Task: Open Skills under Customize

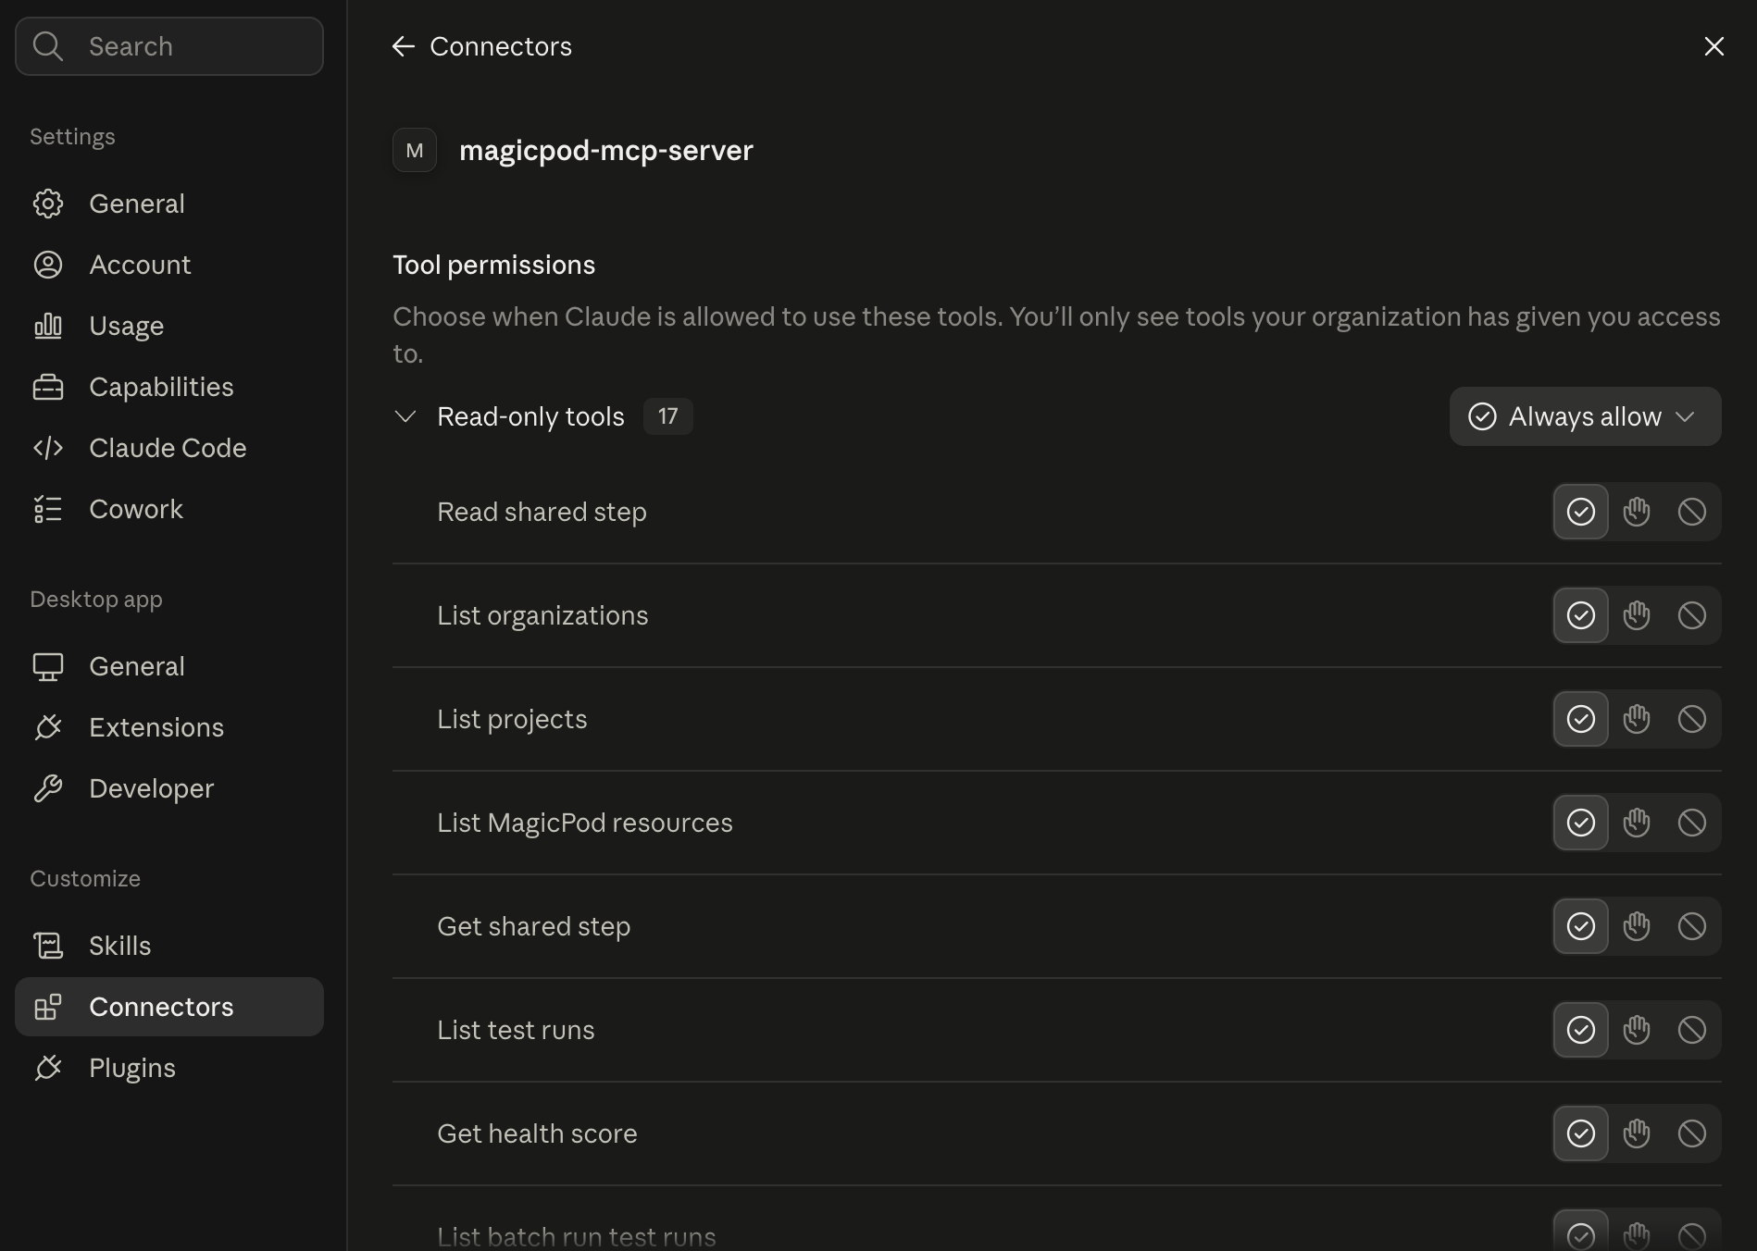Action: coord(169,946)
